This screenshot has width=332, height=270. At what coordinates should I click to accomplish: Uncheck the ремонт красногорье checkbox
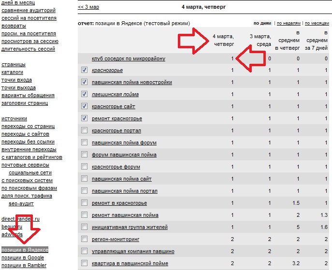click(85, 118)
